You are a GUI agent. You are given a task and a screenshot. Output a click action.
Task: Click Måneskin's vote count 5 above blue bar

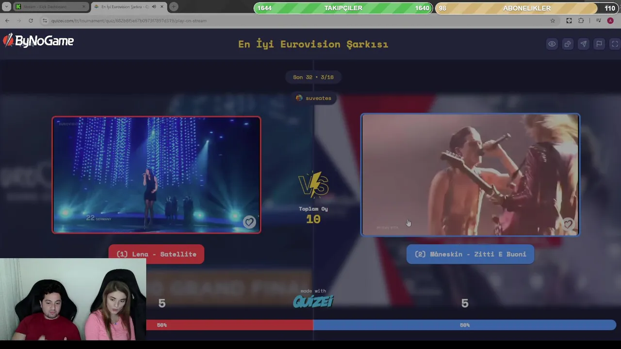[x=465, y=303]
